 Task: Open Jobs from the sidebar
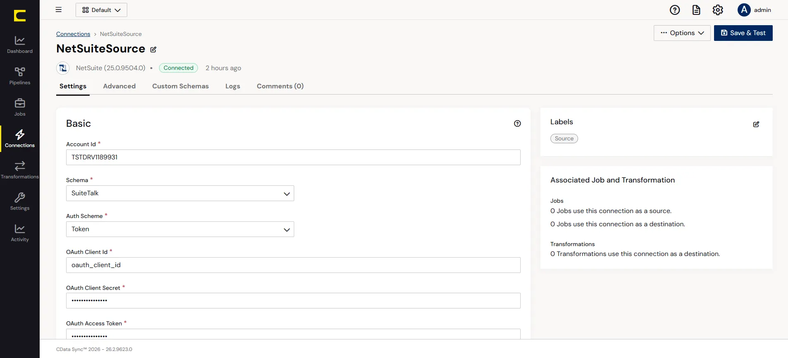(20, 107)
